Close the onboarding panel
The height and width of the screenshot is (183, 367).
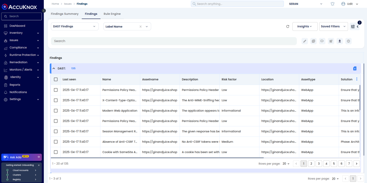coord(39,165)
